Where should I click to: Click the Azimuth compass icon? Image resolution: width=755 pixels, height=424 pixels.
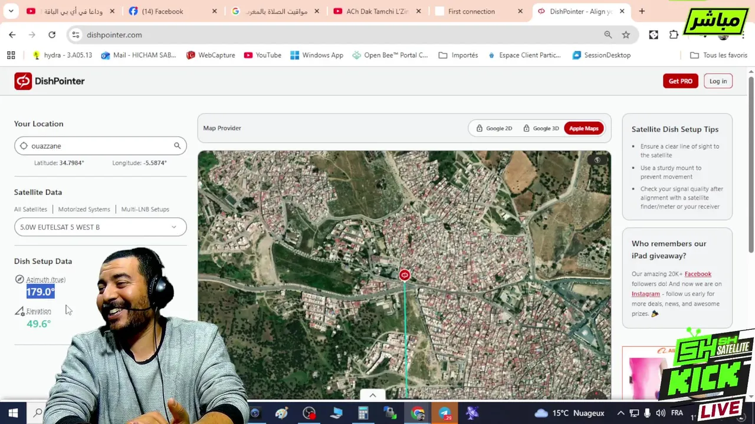tap(19, 279)
